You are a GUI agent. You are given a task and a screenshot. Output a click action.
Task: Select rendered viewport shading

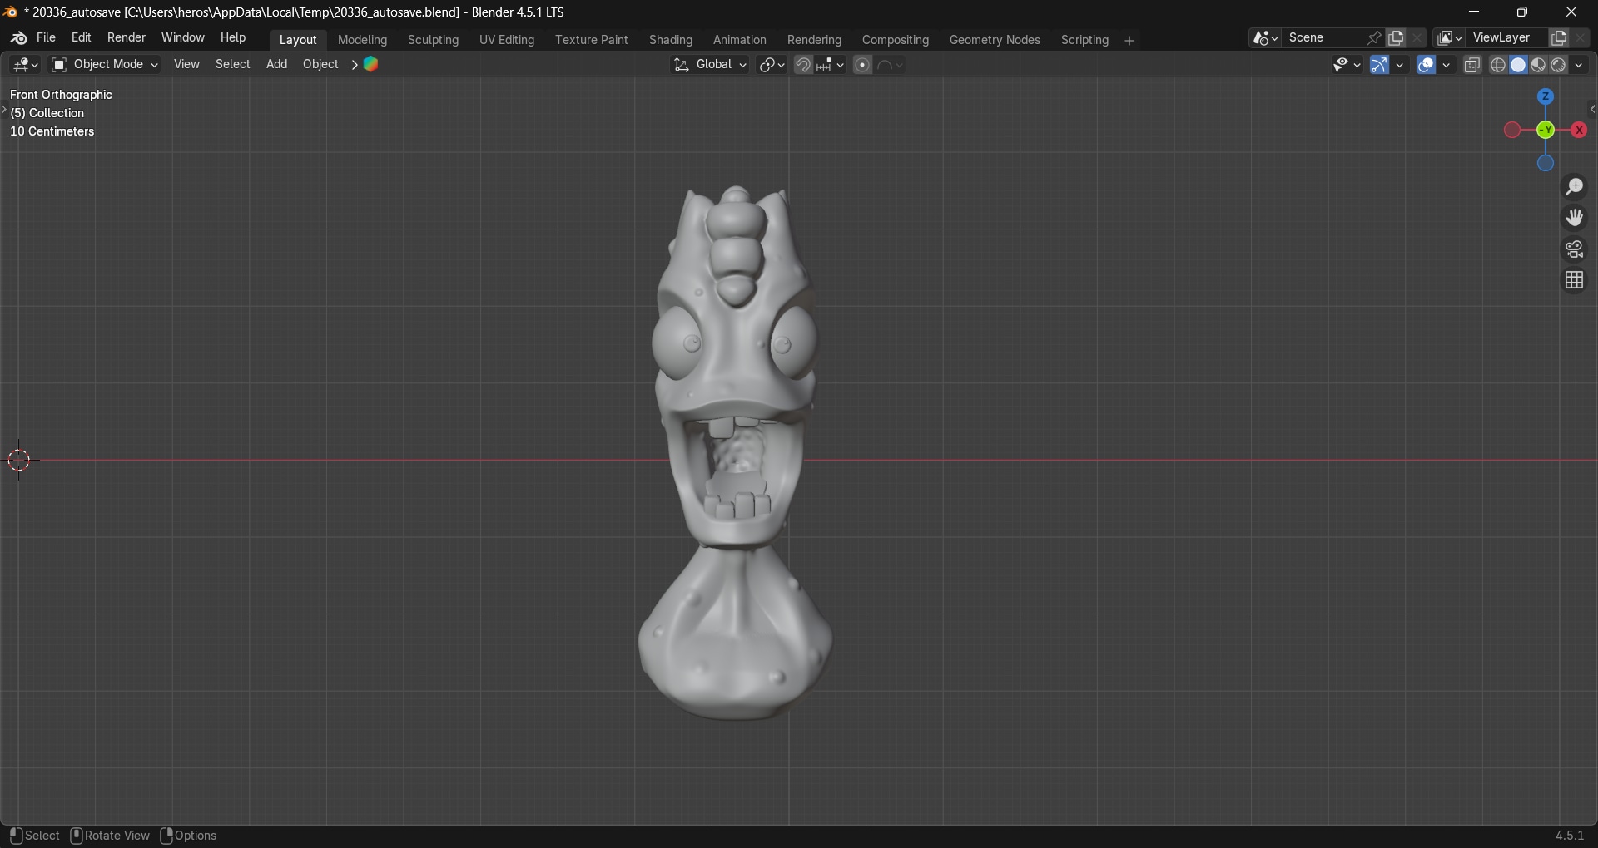click(x=1559, y=65)
